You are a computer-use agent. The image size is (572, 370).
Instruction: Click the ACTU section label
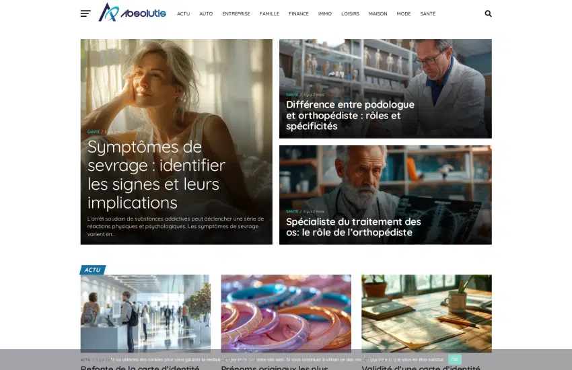click(x=93, y=270)
